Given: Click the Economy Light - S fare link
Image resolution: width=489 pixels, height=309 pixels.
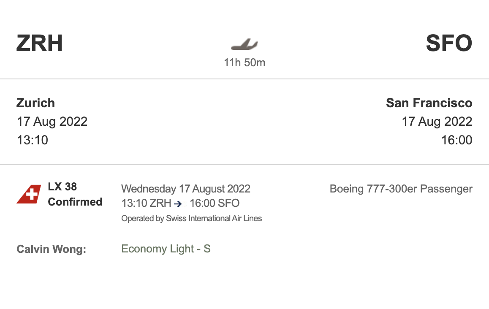Looking at the screenshot, I should (x=166, y=249).
